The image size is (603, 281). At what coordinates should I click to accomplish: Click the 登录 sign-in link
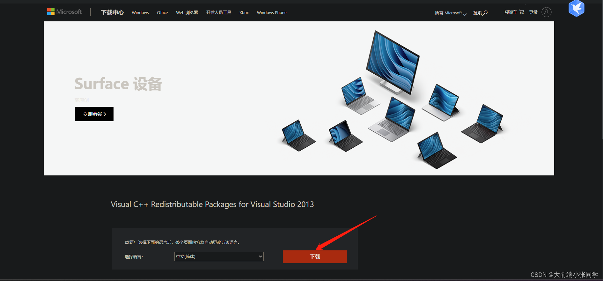tap(533, 12)
